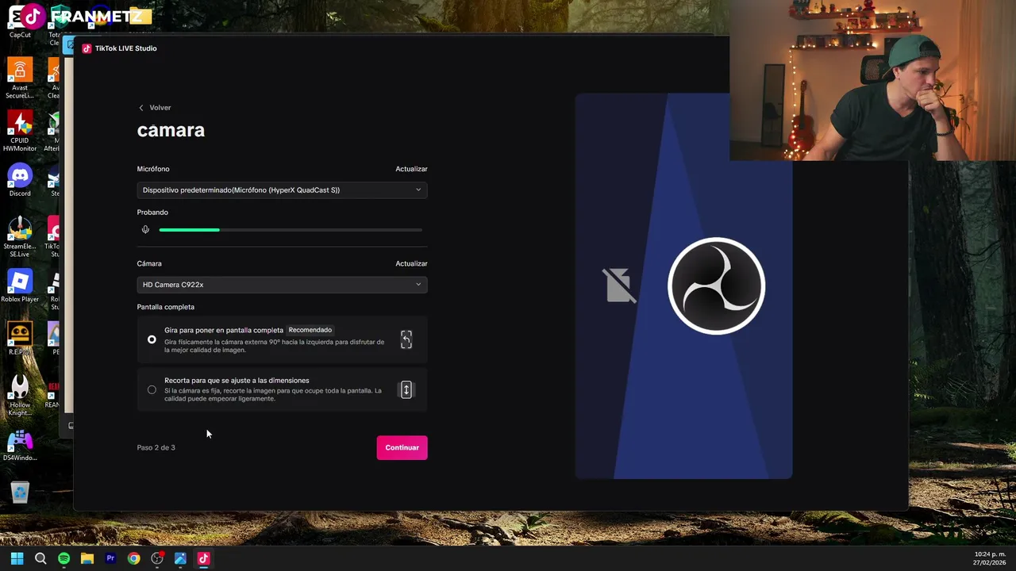Open the Windows Start menu
The height and width of the screenshot is (571, 1016).
click(17, 558)
